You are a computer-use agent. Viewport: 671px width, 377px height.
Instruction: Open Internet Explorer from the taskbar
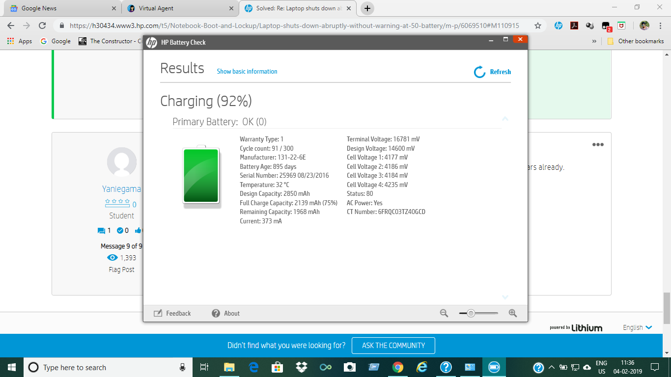tap(422, 367)
